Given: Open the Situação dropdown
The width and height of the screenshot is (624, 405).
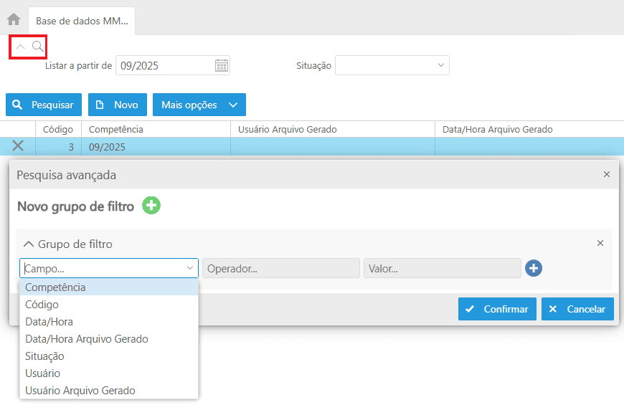Looking at the screenshot, I should coord(392,66).
